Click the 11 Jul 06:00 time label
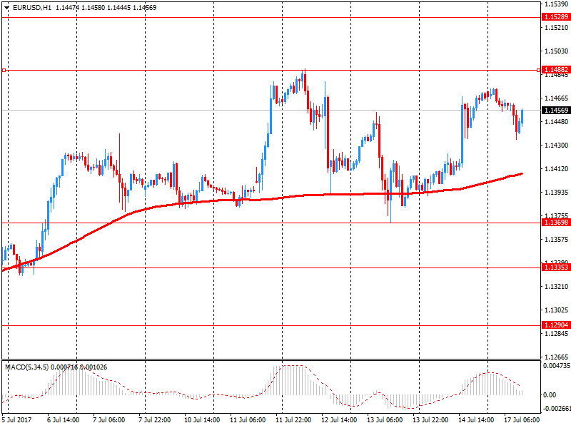Screen dimensions: 571x428 [x=248, y=420]
